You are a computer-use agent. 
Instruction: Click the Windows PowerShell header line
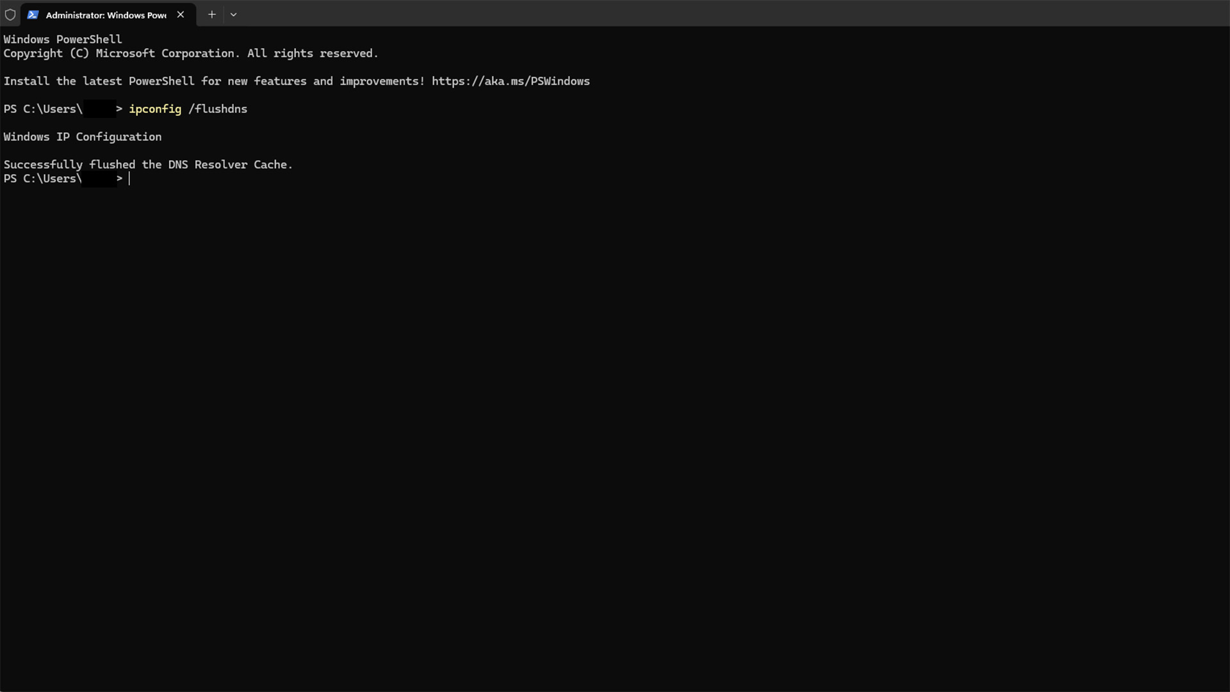coord(63,39)
